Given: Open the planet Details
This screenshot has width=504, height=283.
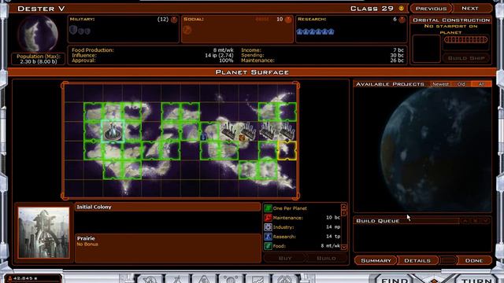Looking at the screenshot, I should [x=417, y=260].
